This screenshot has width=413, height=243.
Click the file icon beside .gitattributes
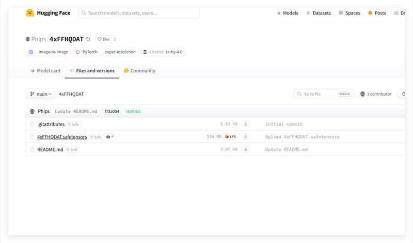[32, 124]
